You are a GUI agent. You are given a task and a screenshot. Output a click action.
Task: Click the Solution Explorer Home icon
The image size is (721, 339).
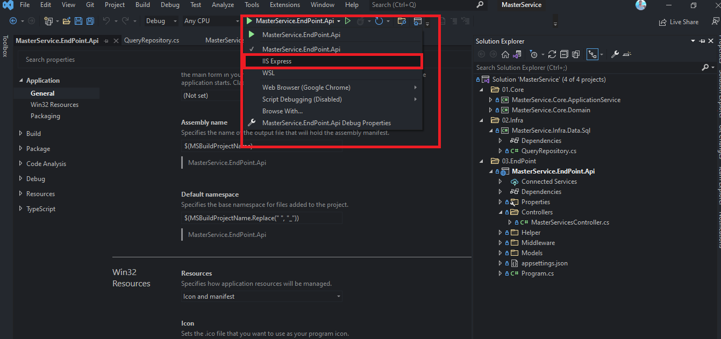[x=505, y=54]
